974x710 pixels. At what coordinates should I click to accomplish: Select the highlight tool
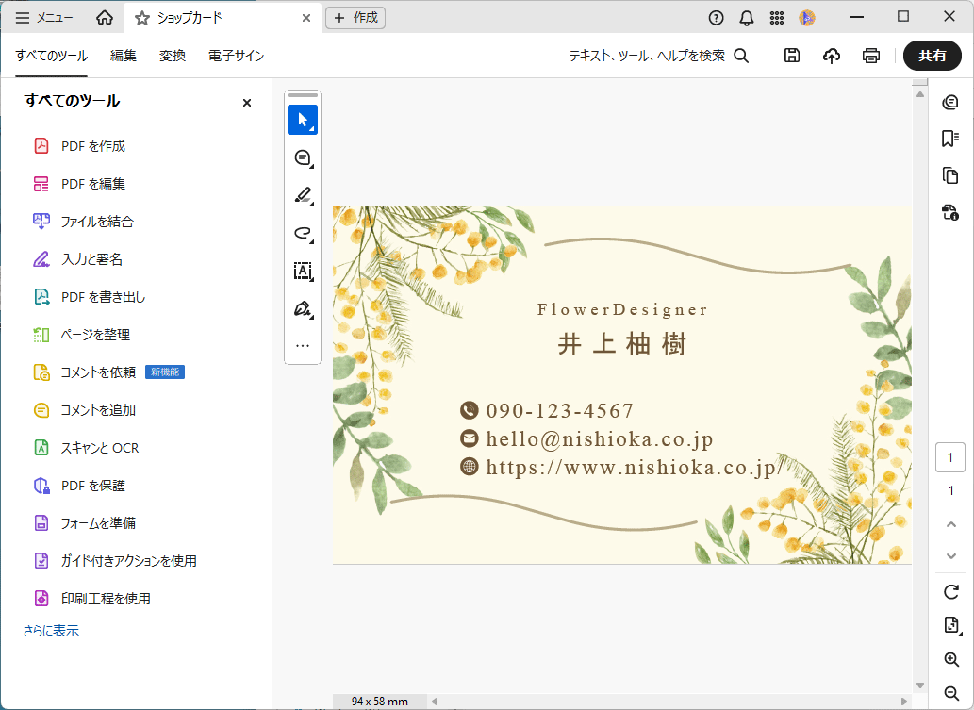[x=303, y=195]
